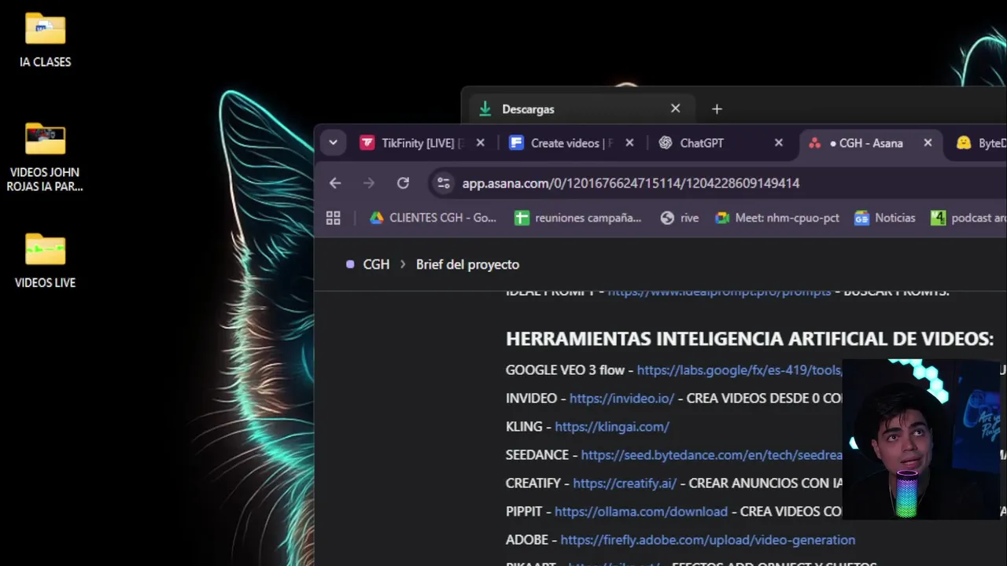The width and height of the screenshot is (1007, 566).
Task: Switch to the Create videos tab
Action: point(571,143)
